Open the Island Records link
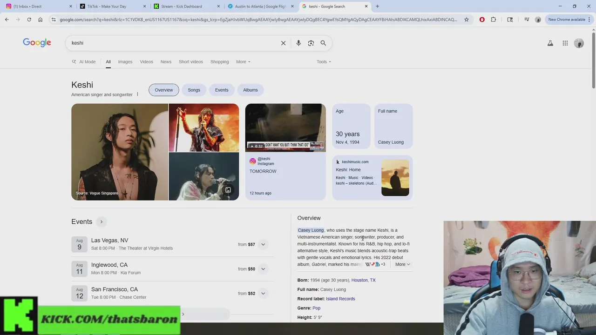 340,299
